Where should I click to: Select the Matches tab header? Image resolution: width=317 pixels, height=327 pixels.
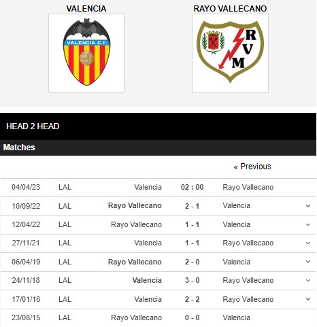click(x=19, y=148)
